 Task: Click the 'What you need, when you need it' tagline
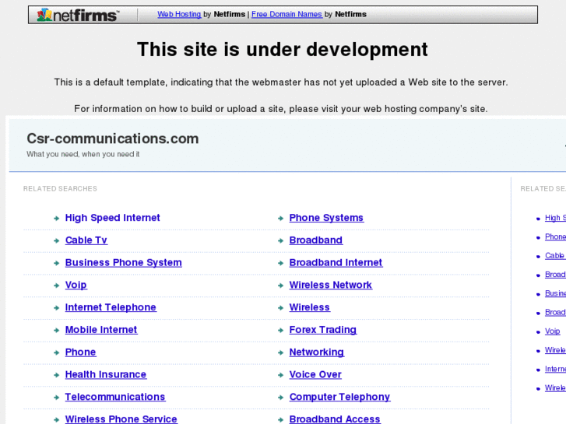(83, 154)
